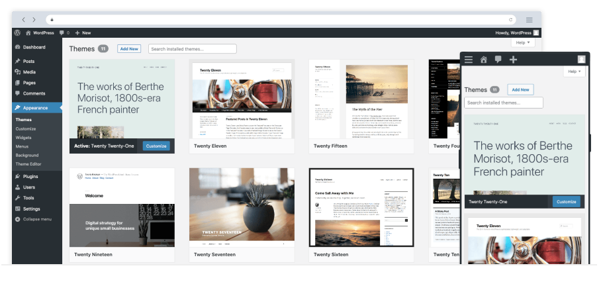The height and width of the screenshot is (284, 601).
Task: Click the WordPress logo in the admin bar
Action: [17, 32]
